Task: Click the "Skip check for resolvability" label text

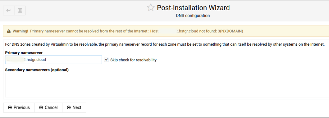Action: pyautogui.click(x=133, y=60)
